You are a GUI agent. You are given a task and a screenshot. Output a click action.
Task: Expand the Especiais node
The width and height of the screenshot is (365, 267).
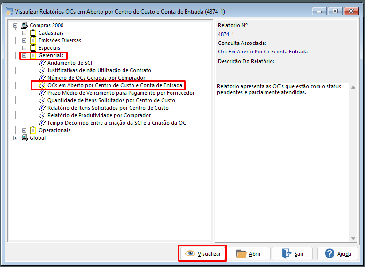24,48
